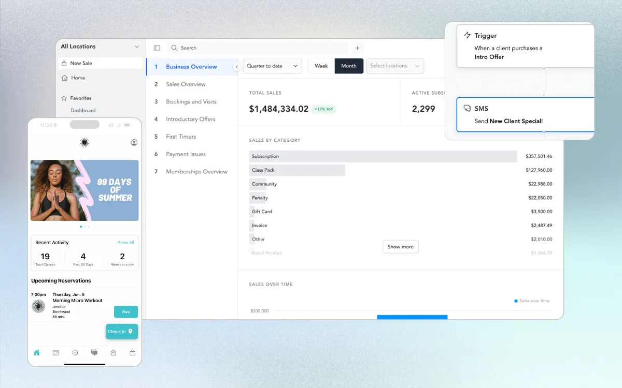Screen dimensions: 622x388
Task: Toggle the sidebar panel icon
Action: (157, 48)
